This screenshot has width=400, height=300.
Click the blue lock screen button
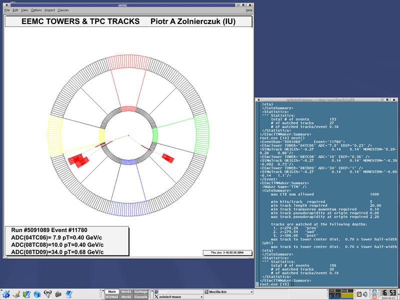click(x=374, y=291)
